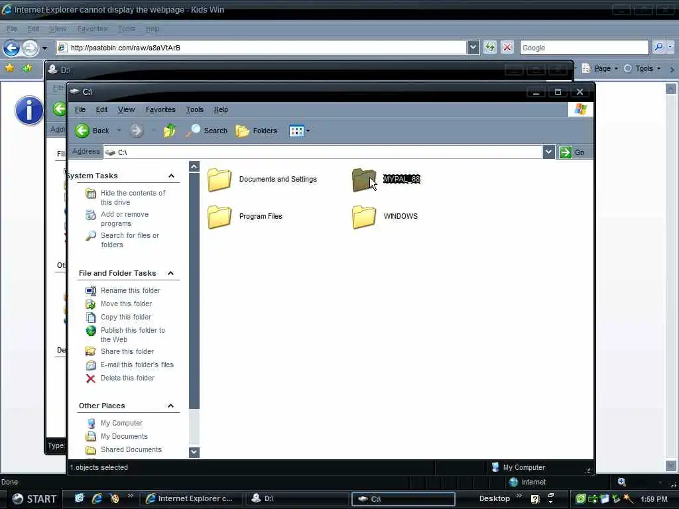
Task: Open the Edit menu in C:\ window
Action: (101, 109)
